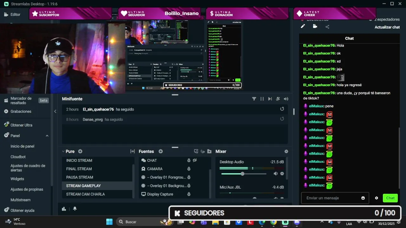Toggle lock on CHAT source
Screen dimensions: 406x228
pyautogui.click(x=189, y=160)
